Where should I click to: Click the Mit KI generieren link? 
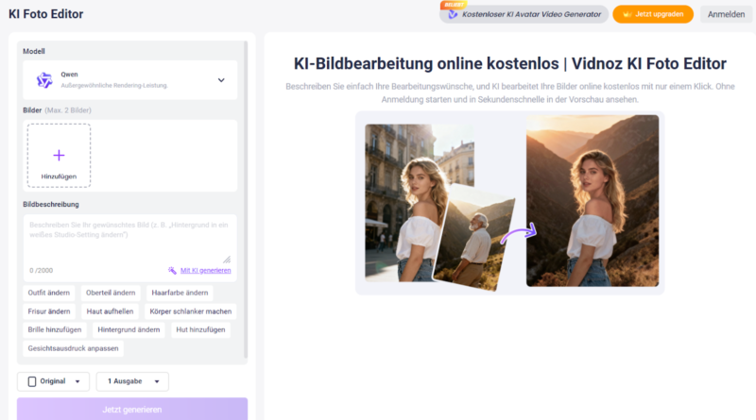205,270
